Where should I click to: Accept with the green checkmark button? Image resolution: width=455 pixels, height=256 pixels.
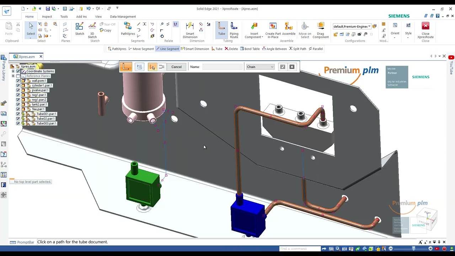[283, 67]
